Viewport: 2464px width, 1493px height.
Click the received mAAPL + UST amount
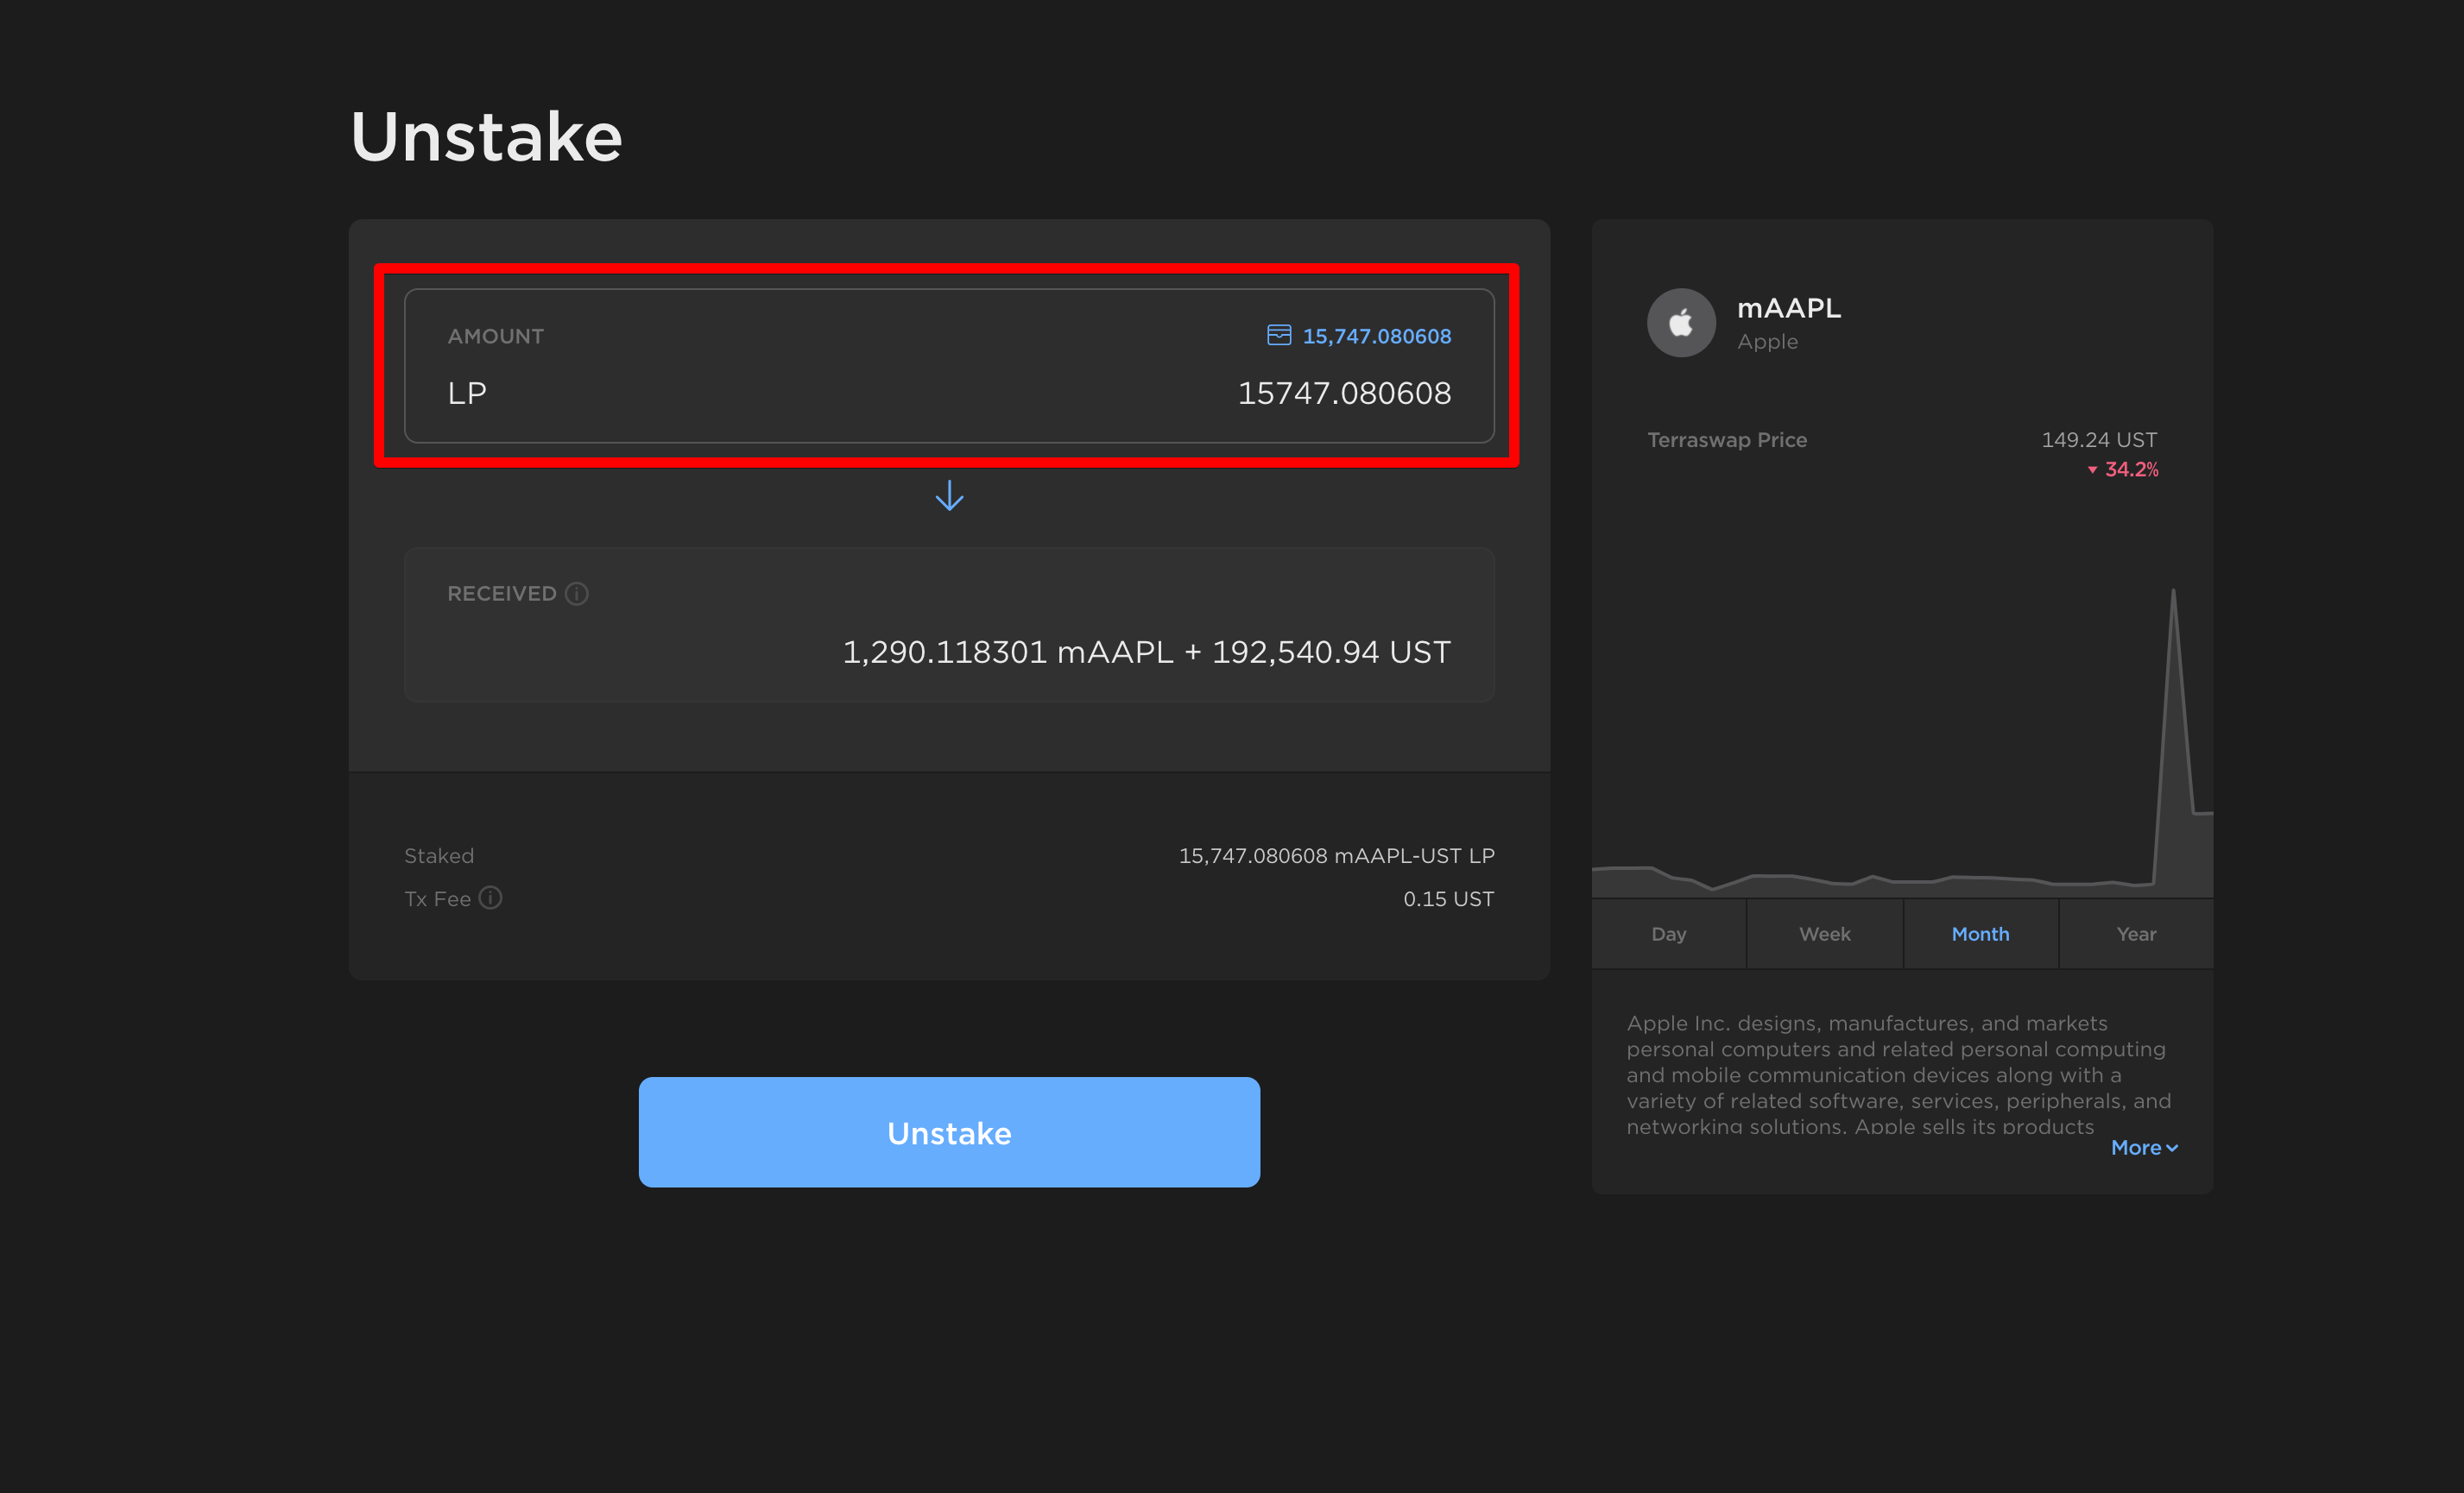coord(1146,652)
